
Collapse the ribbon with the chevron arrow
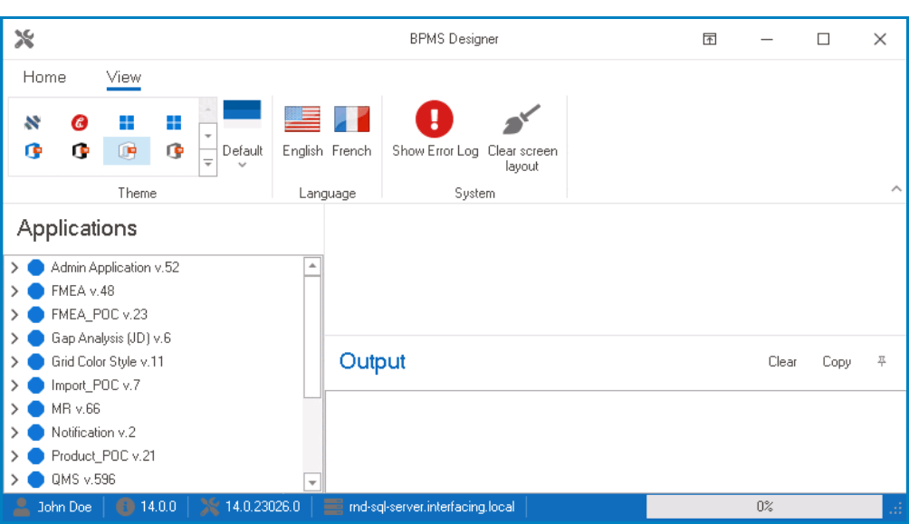tap(896, 188)
